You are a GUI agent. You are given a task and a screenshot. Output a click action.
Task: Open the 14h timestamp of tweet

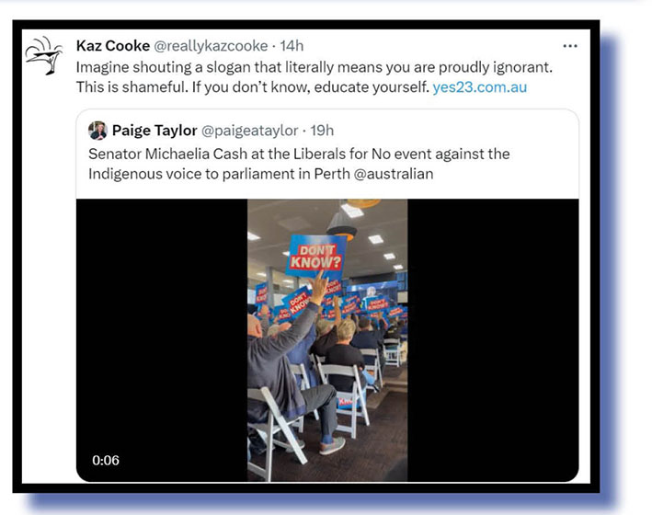(292, 46)
